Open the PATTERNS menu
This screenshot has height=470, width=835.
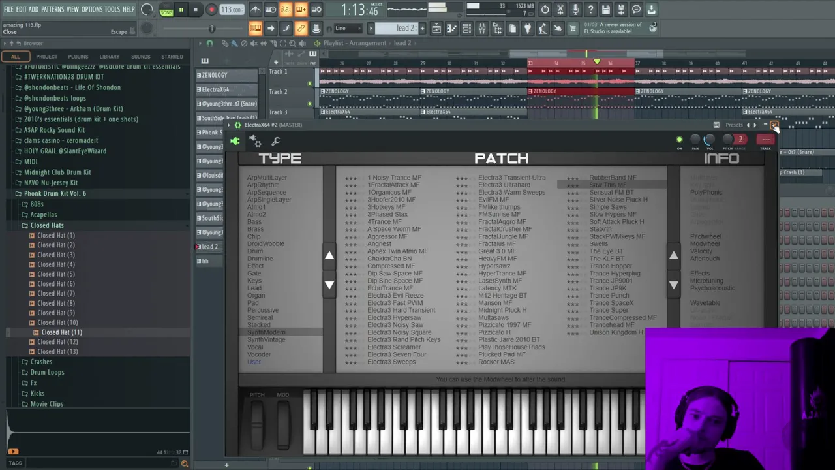(52, 10)
